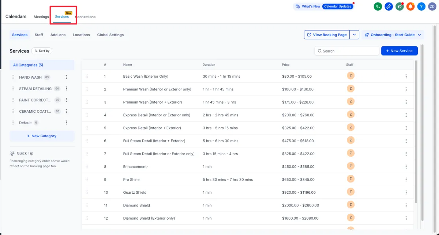Click the green phone dialer icon
The height and width of the screenshot is (235, 439).
point(378,6)
